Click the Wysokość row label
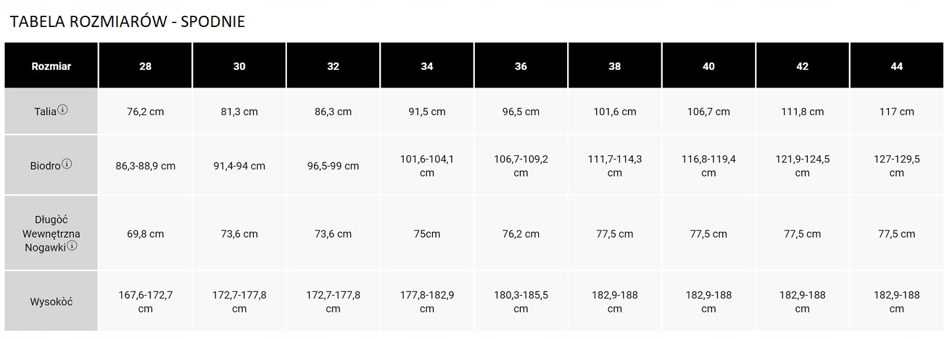Image resolution: width=949 pixels, height=339 pixels. tap(51, 302)
